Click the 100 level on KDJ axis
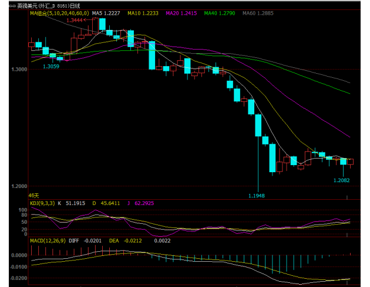The width and height of the screenshot is (370, 287). click(23, 210)
